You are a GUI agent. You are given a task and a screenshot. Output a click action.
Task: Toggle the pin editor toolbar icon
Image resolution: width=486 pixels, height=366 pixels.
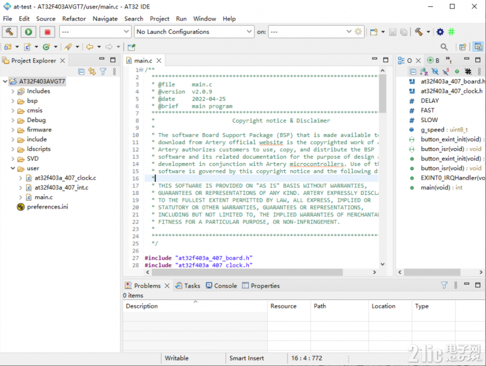coord(132,47)
